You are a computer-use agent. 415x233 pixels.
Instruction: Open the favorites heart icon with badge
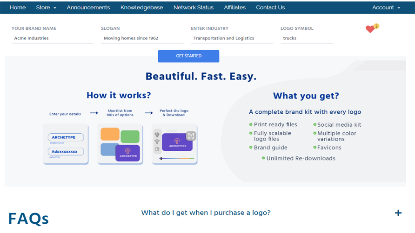[x=372, y=28]
